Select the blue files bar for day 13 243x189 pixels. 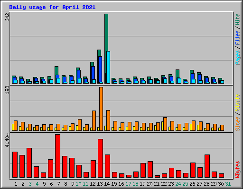point(100,69)
